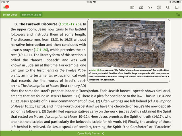Viewport: 182px width, 136px height.
Task: Tap the italic 'Testaments of the Twelve Patri-' text
Action: (61, 70)
